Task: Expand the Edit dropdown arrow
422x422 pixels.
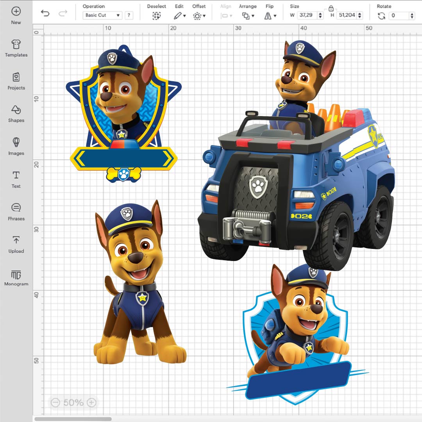Action: 184,16
